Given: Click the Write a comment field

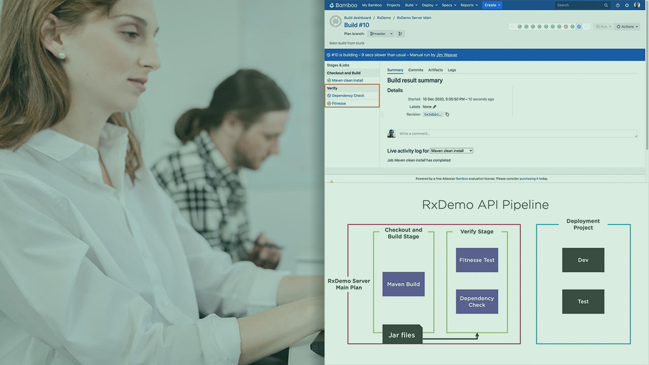Looking at the screenshot, I should pos(517,134).
